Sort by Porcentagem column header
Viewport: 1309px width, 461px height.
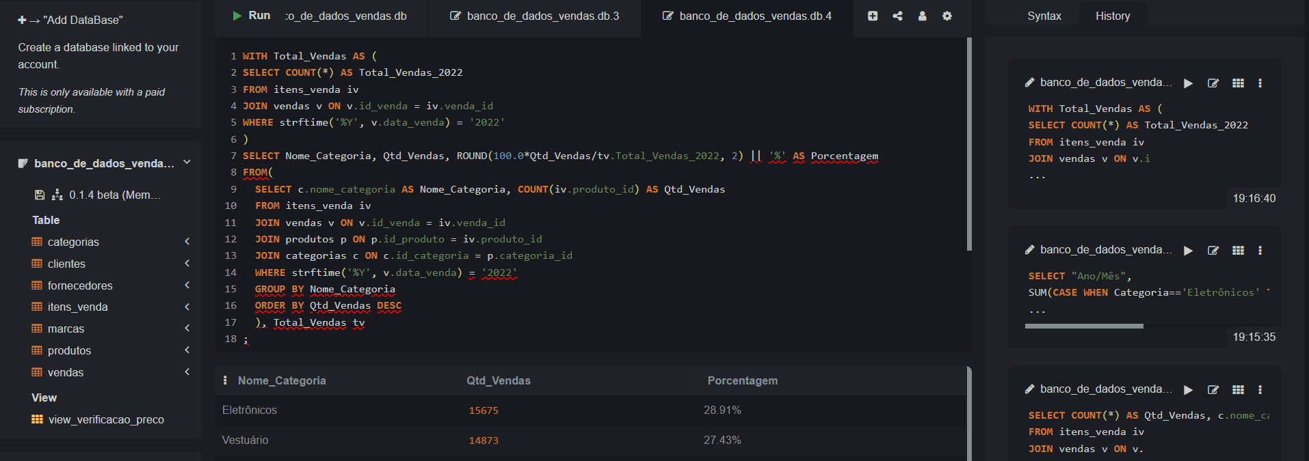click(x=742, y=380)
